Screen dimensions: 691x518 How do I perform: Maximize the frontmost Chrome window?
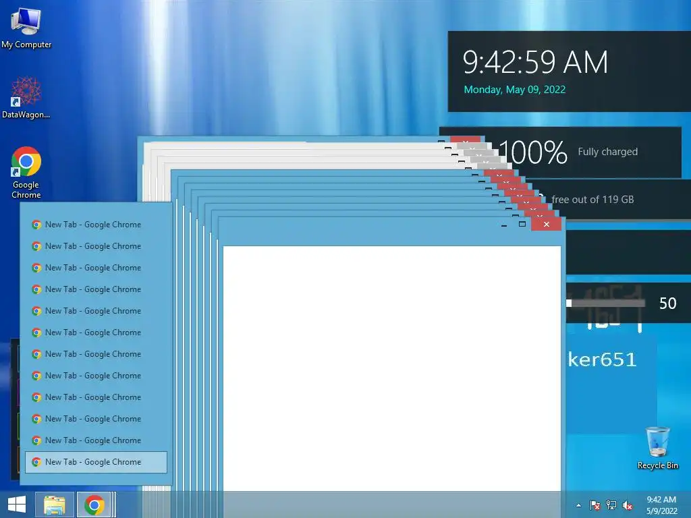[522, 224]
